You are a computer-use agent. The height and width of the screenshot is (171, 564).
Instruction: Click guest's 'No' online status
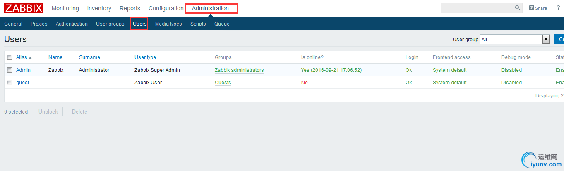pyautogui.click(x=305, y=83)
